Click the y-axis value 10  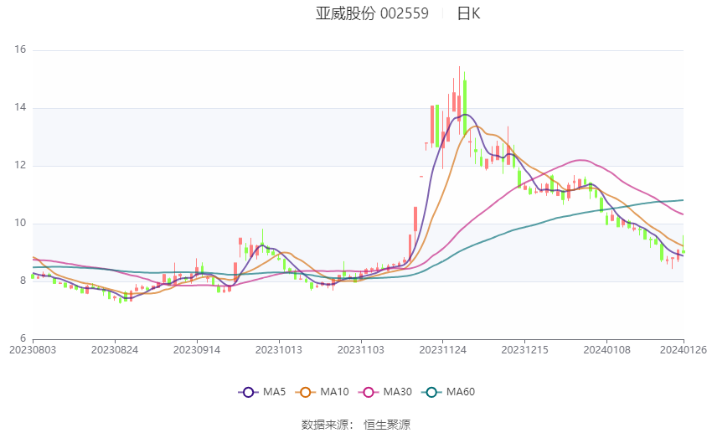click(x=20, y=223)
